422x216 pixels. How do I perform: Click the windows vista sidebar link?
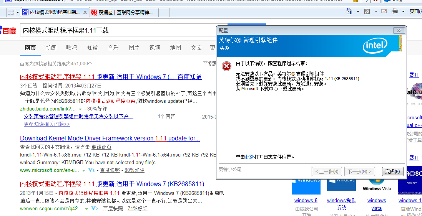coord(377,204)
